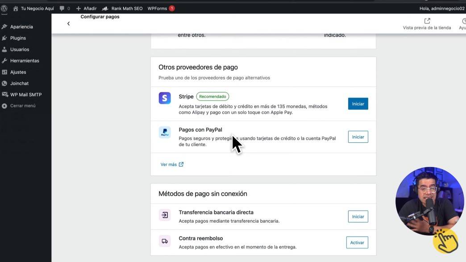This screenshot has height=262, width=466.
Task: Click the Otros proveedores de pago heading
Action: pos(198,67)
